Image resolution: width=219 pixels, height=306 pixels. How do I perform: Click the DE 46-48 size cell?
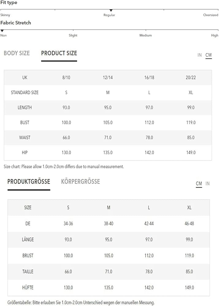(x=189, y=224)
